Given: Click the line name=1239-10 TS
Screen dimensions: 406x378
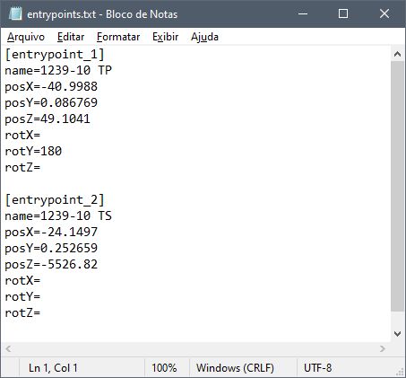Looking at the screenshot, I should [x=58, y=216].
